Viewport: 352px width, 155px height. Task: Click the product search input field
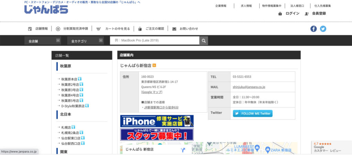(x=155, y=40)
